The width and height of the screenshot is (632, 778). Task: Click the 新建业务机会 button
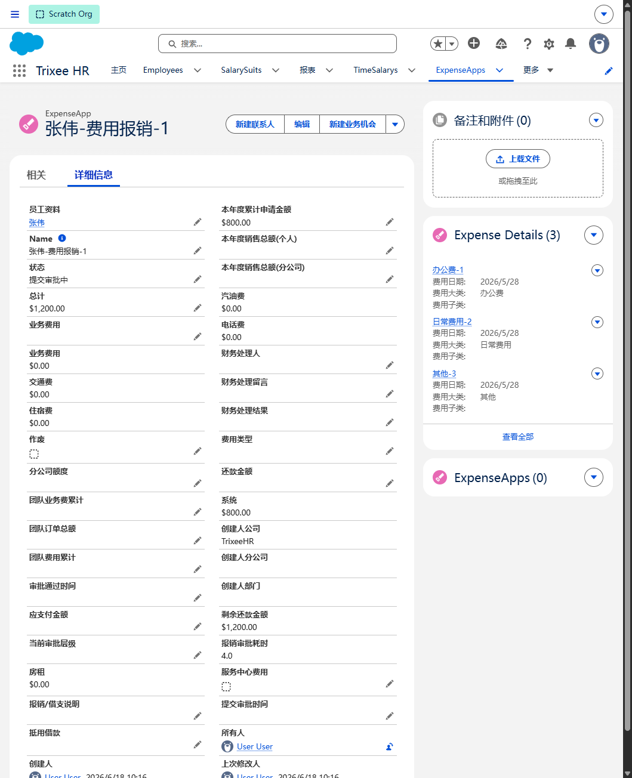click(353, 124)
